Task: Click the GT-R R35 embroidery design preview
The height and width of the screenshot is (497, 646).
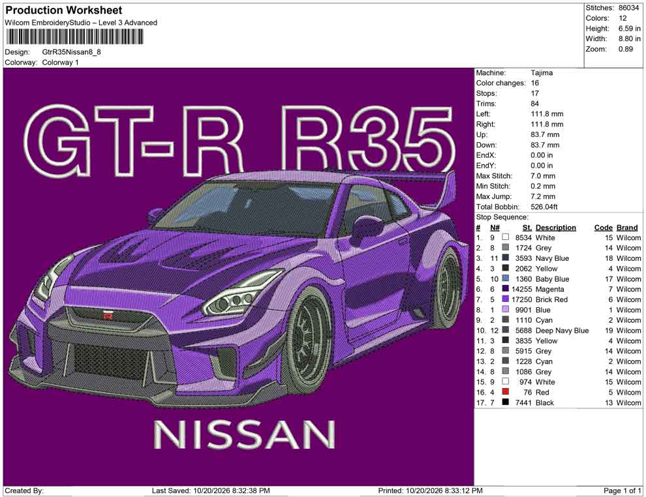Action: pyautogui.click(x=238, y=277)
